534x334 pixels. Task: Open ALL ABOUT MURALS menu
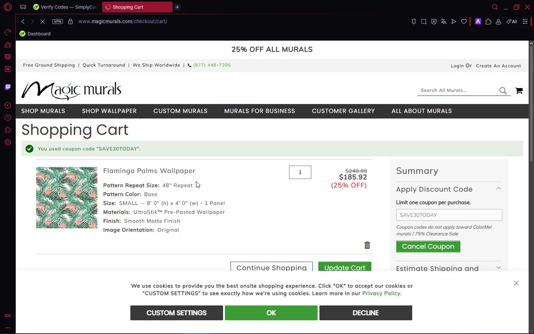pos(422,111)
